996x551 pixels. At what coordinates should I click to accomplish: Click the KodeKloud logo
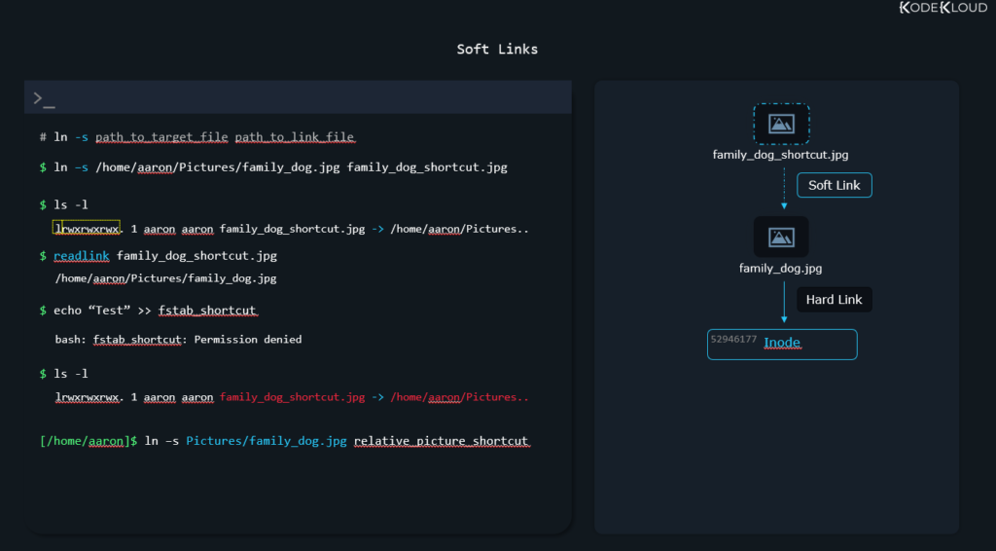point(943,8)
